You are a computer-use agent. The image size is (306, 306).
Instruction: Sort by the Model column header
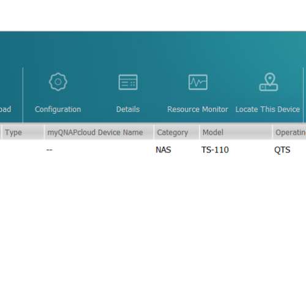(x=236, y=132)
